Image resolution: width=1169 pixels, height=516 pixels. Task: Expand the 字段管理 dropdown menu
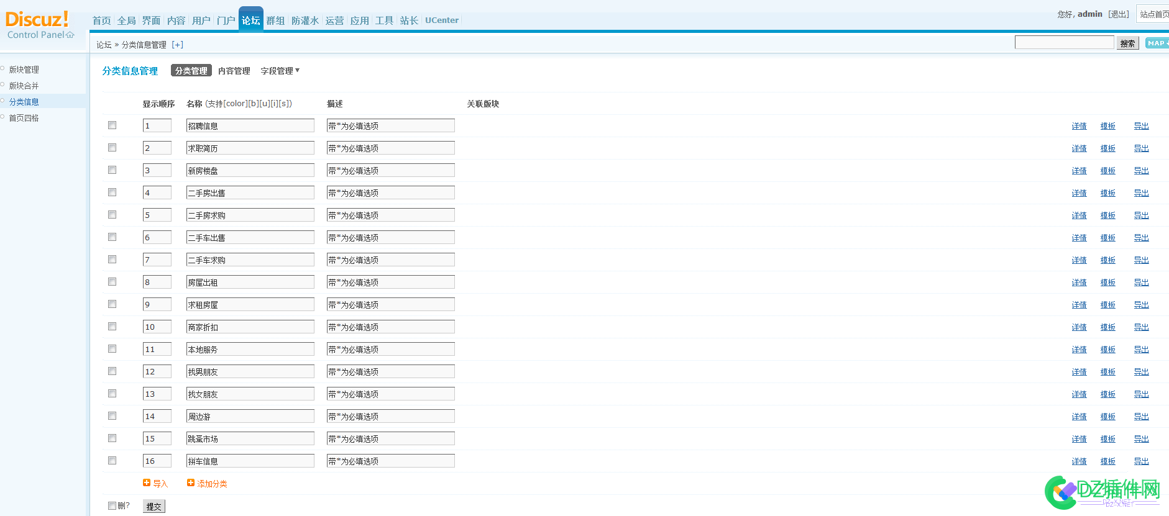pos(280,71)
